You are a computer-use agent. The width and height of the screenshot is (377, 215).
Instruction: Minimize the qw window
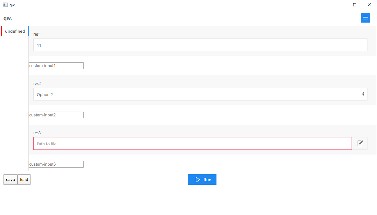340,5
